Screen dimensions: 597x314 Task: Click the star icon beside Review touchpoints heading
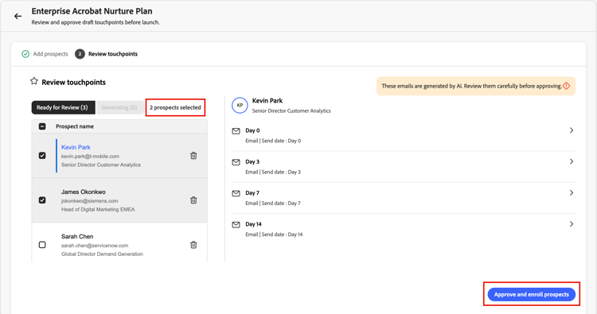[34, 81]
